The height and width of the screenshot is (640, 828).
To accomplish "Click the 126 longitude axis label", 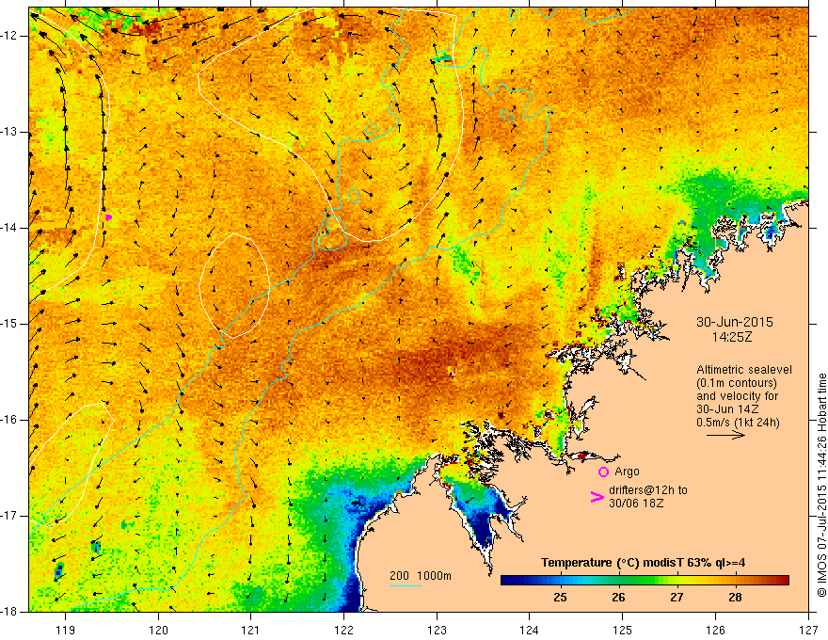I will point(715,630).
